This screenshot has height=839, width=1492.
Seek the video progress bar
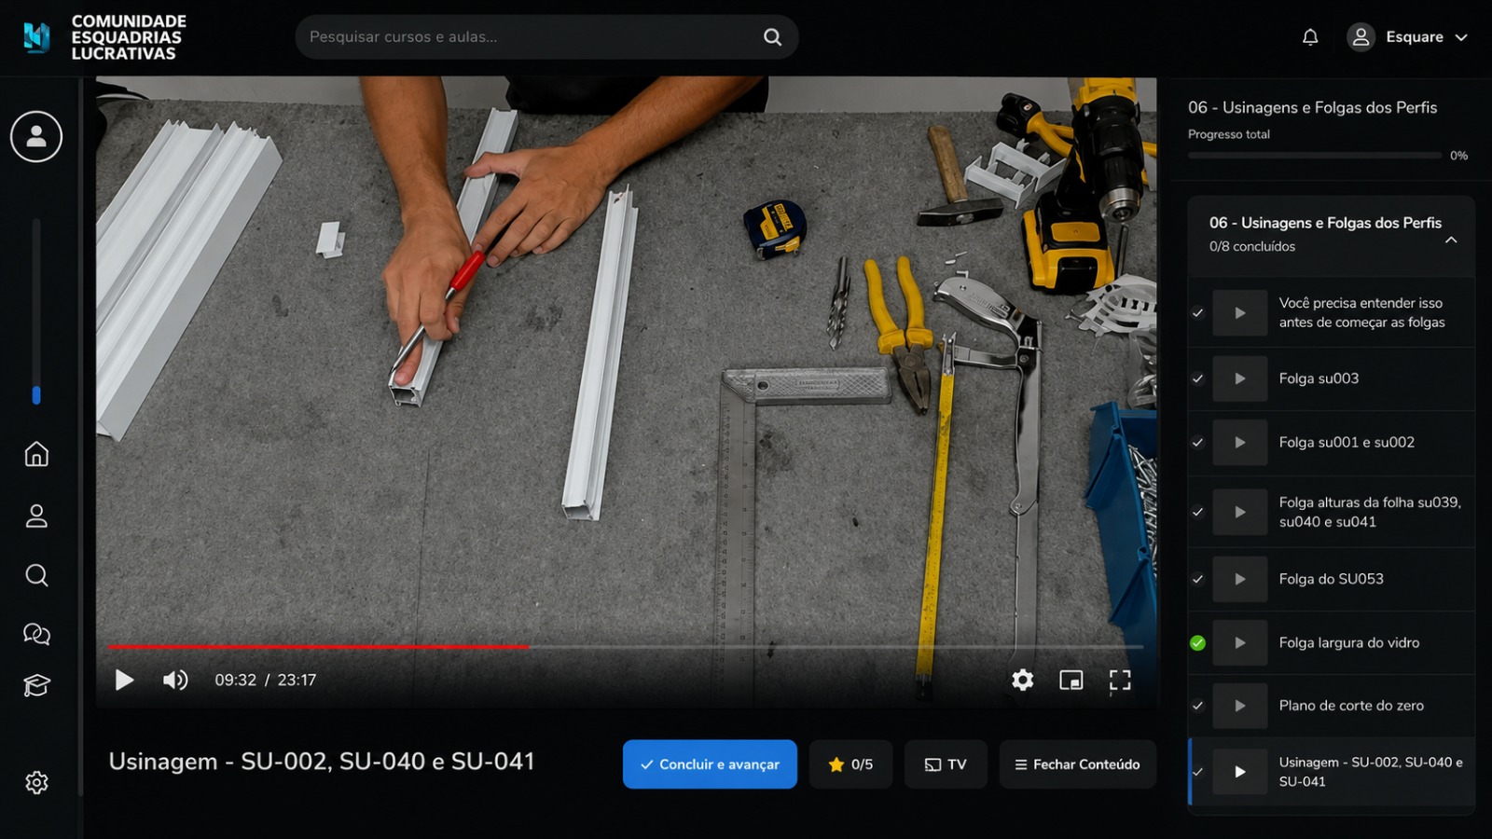[x=626, y=646]
